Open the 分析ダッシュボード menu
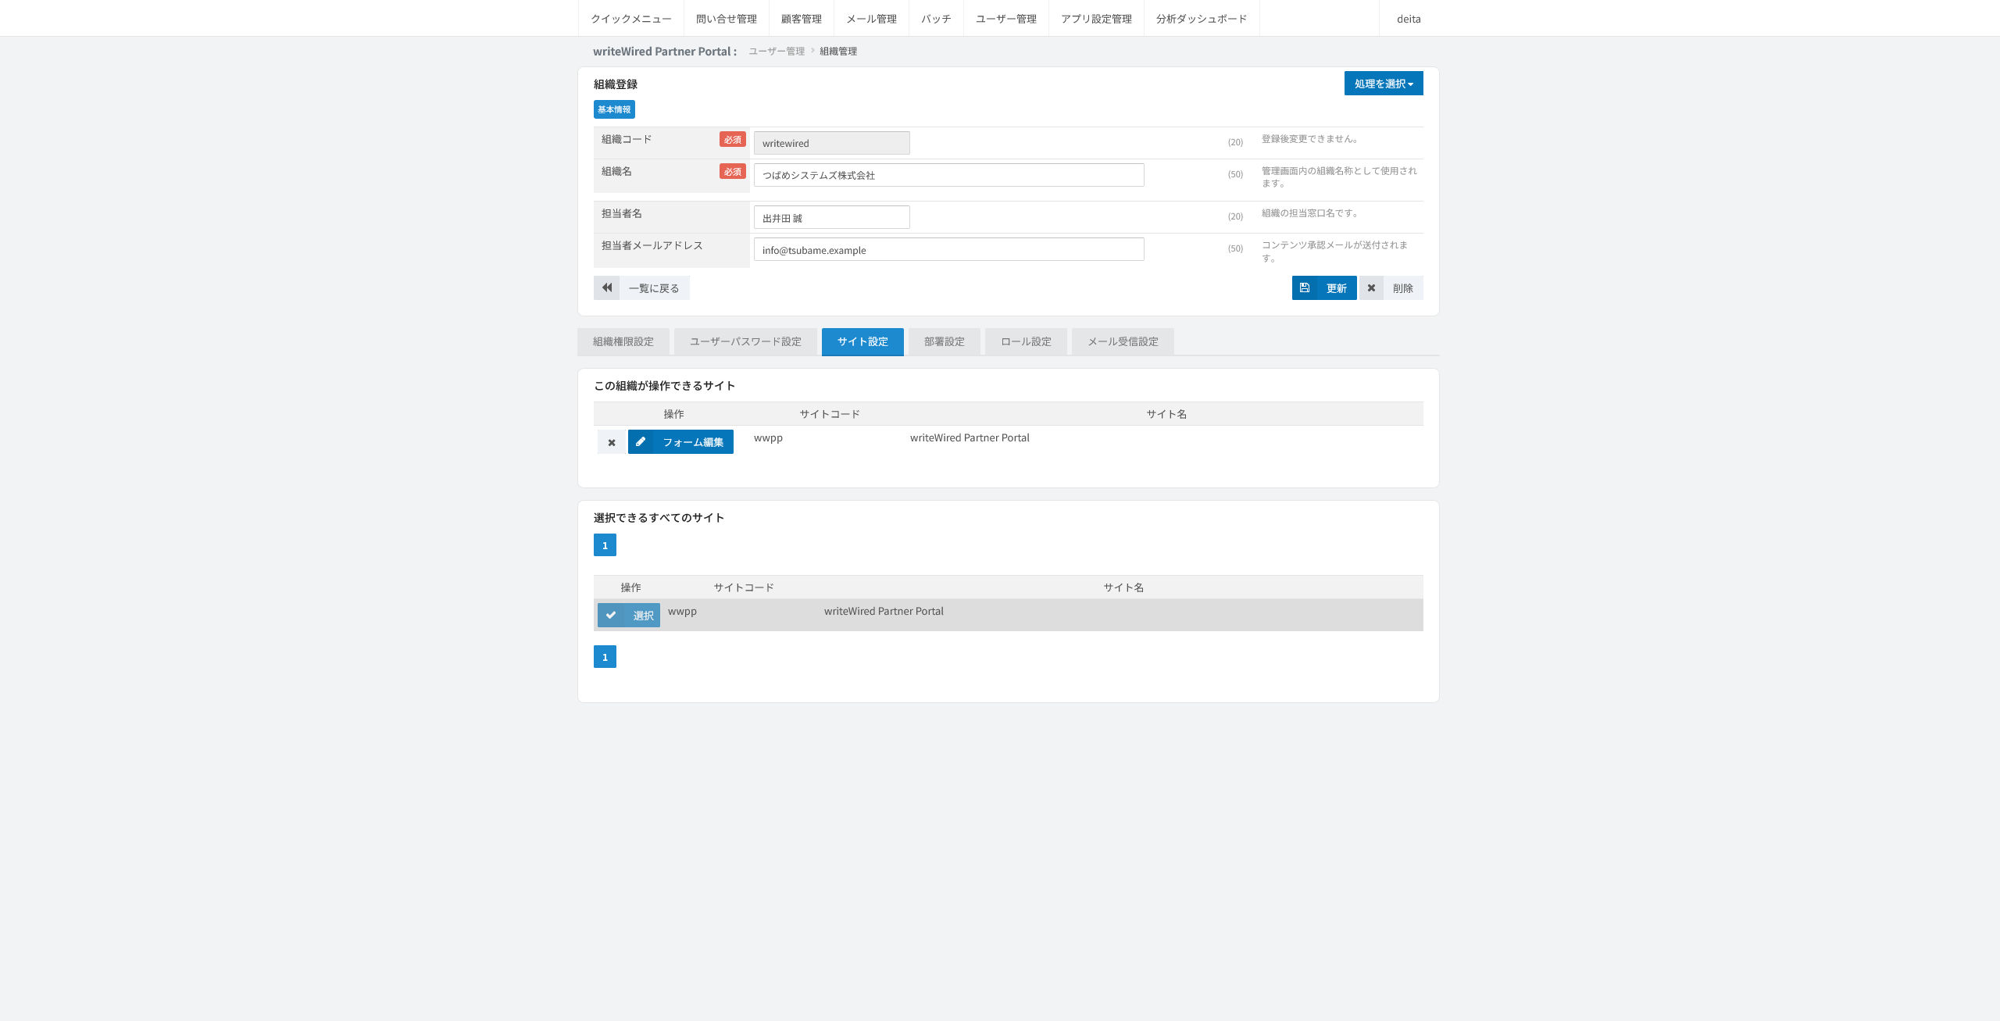 pos(1202,18)
